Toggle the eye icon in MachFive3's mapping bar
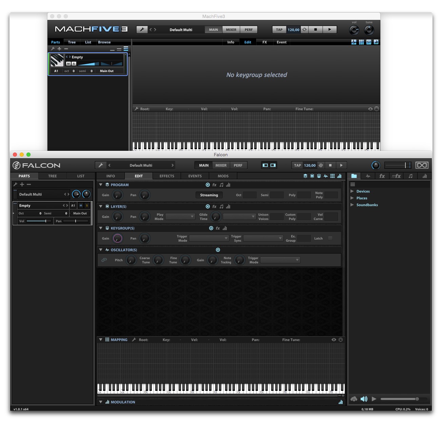The width and height of the screenshot is (442, 423). pyautogui.click(x=370, y=109)
